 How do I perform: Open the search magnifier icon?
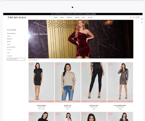(130, 17)
